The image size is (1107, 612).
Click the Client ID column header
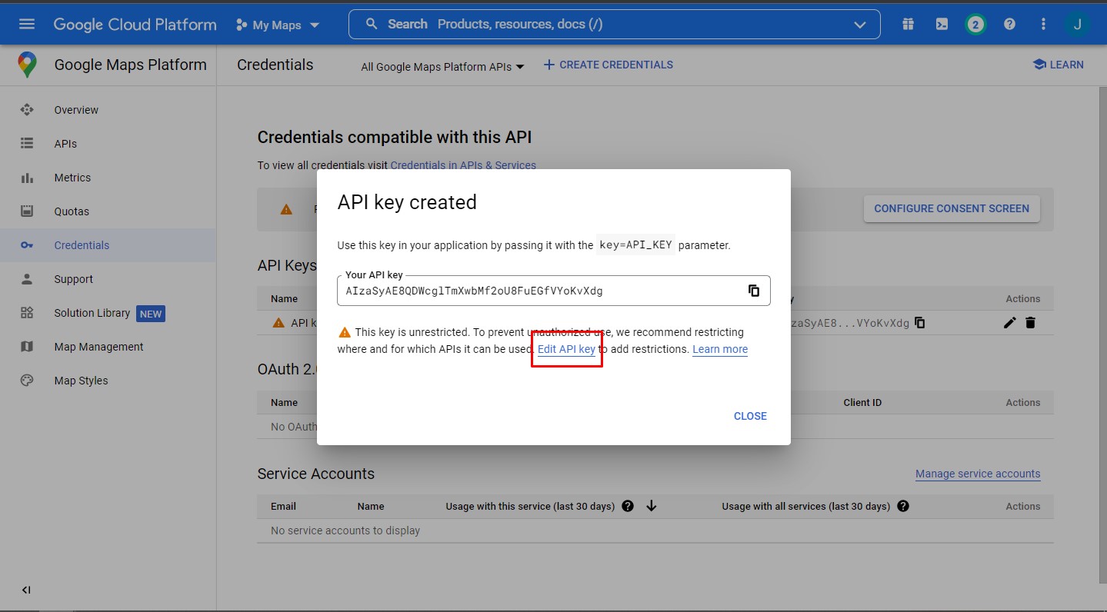coord(862,402)
